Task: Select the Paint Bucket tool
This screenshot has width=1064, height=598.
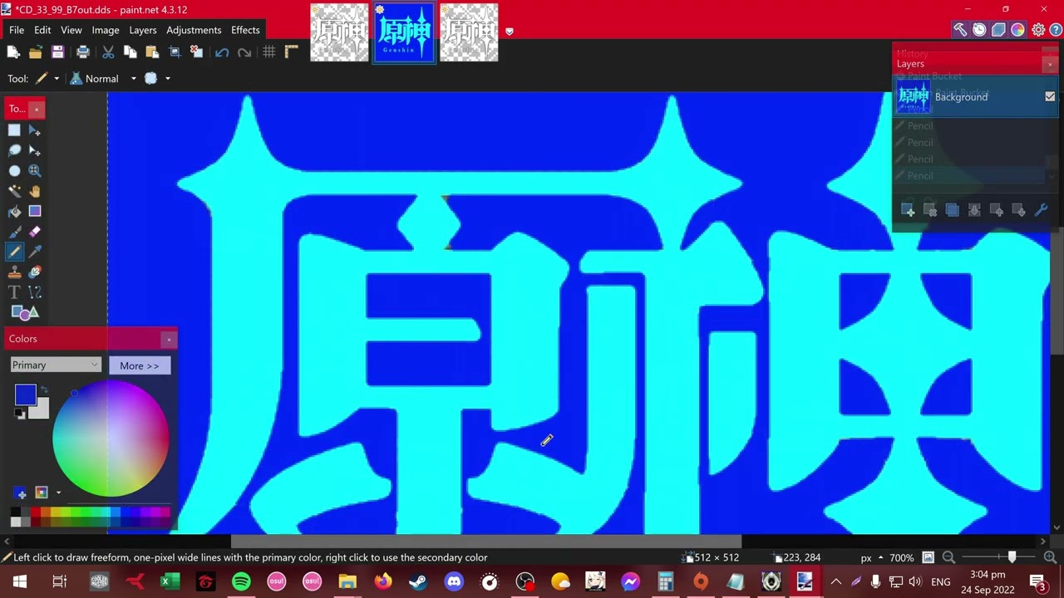Action: (x=14, y=211)
